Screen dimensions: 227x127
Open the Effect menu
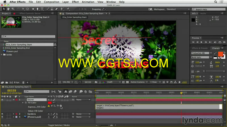(75, 2)
